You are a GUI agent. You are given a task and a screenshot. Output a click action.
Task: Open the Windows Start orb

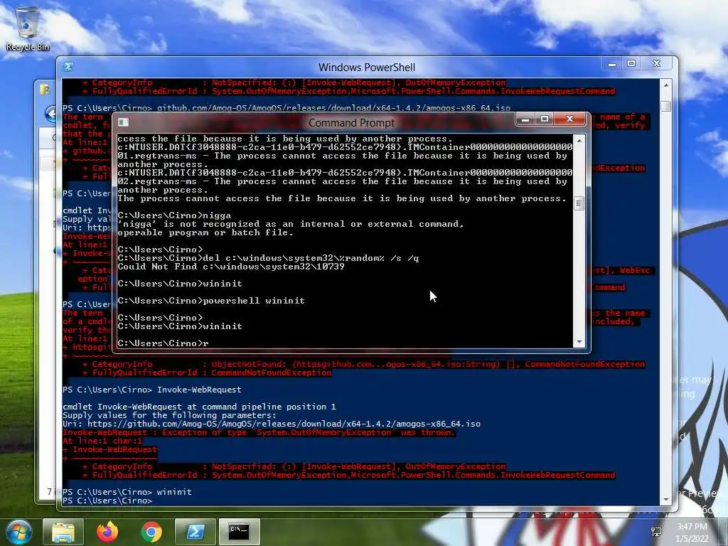(18, 532)
